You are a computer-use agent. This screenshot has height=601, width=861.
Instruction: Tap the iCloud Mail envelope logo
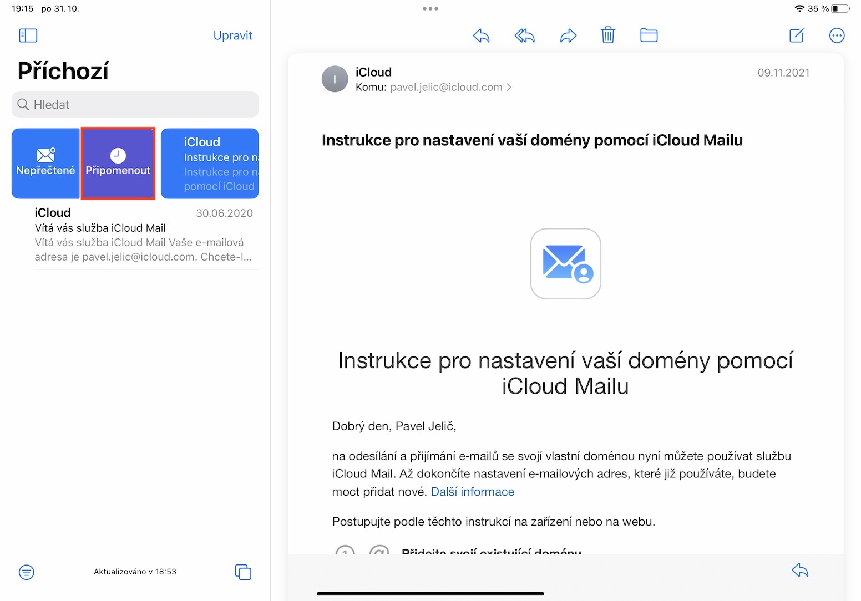(x=565, y=263)
